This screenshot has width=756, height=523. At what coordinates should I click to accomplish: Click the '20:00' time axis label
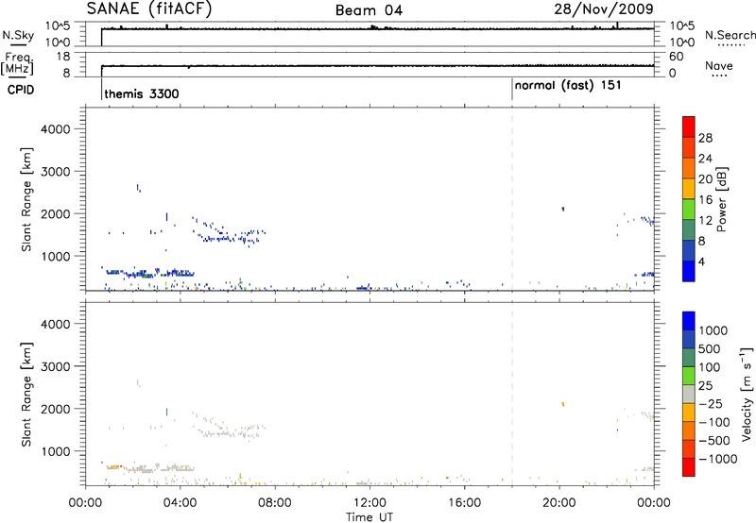pyautogui.click(x=558, y=503)
